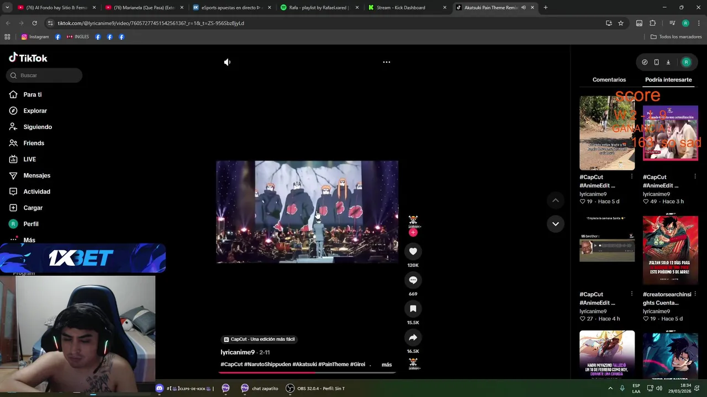Click the browser address bar
This screenshot has width=707, height=397.
coord(326,23)
